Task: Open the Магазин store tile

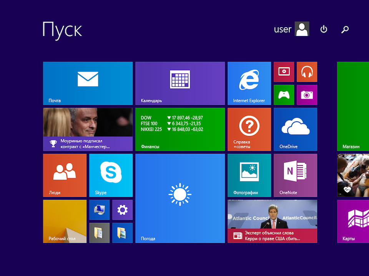Action: (353, 106)
